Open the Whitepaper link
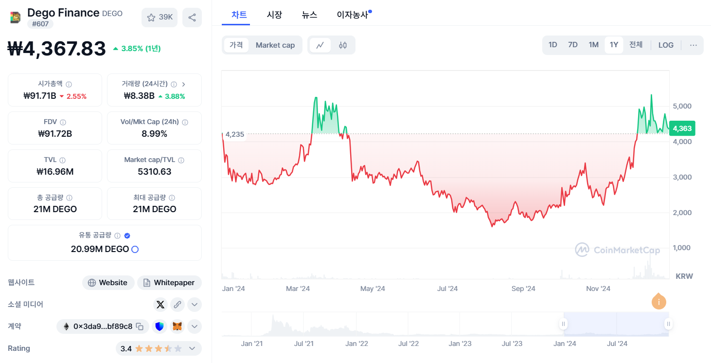The height and width of the screenshot is (363, 711). pos(169,283)
